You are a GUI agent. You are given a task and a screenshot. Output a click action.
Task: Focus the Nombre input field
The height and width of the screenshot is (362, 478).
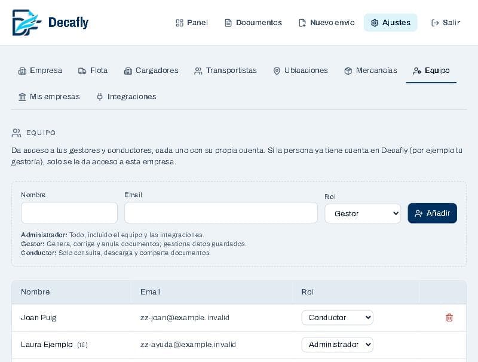click(x=69, y=213)
